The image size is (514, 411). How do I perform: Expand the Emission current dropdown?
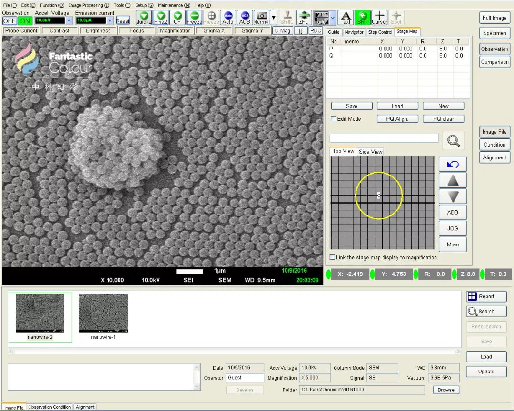110,20
